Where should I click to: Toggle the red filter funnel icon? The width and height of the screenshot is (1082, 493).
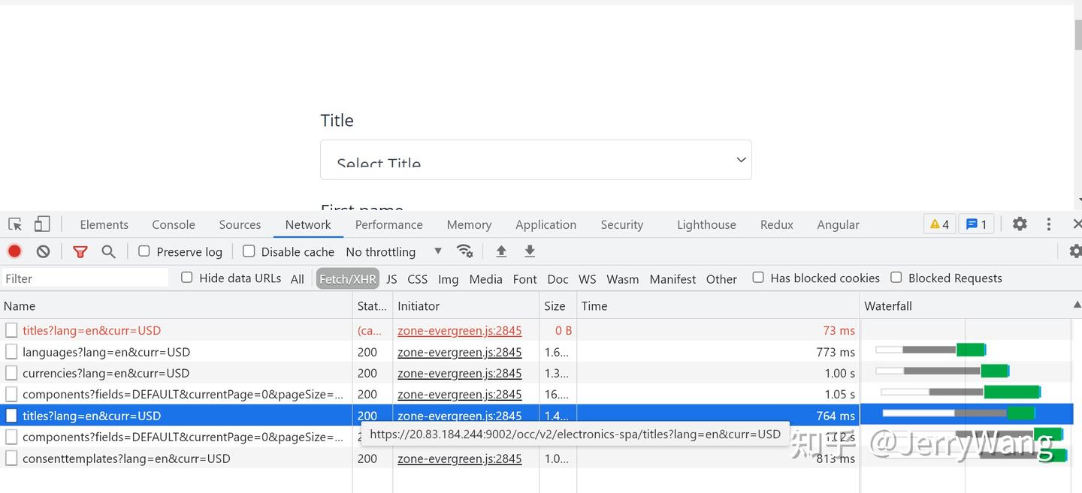coord(80,251)
